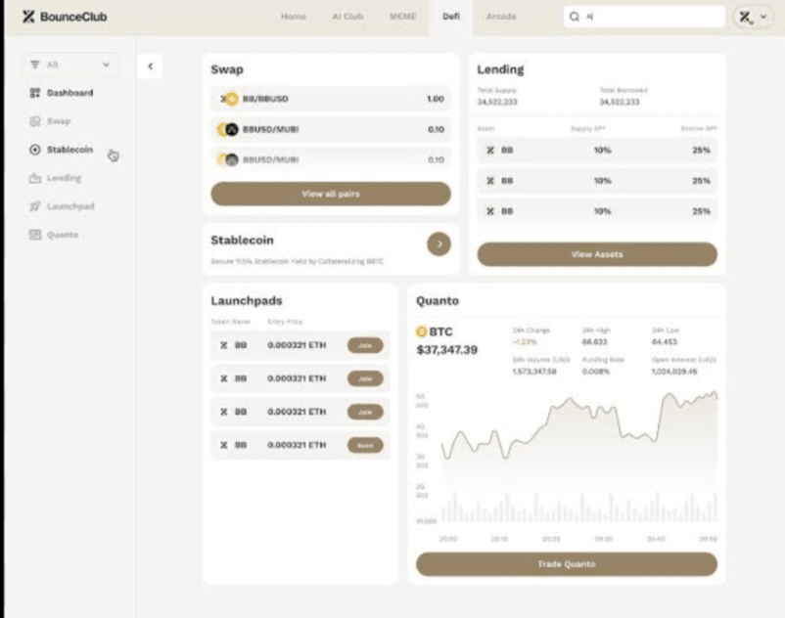Click the View Assets button
The height and width of the screenshot is (618, 785).
point(597,254)
